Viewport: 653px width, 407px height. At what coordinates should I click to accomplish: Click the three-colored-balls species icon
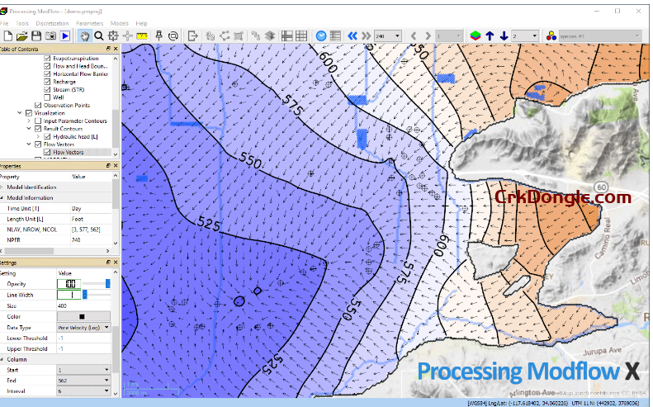(x=551, y=36)
